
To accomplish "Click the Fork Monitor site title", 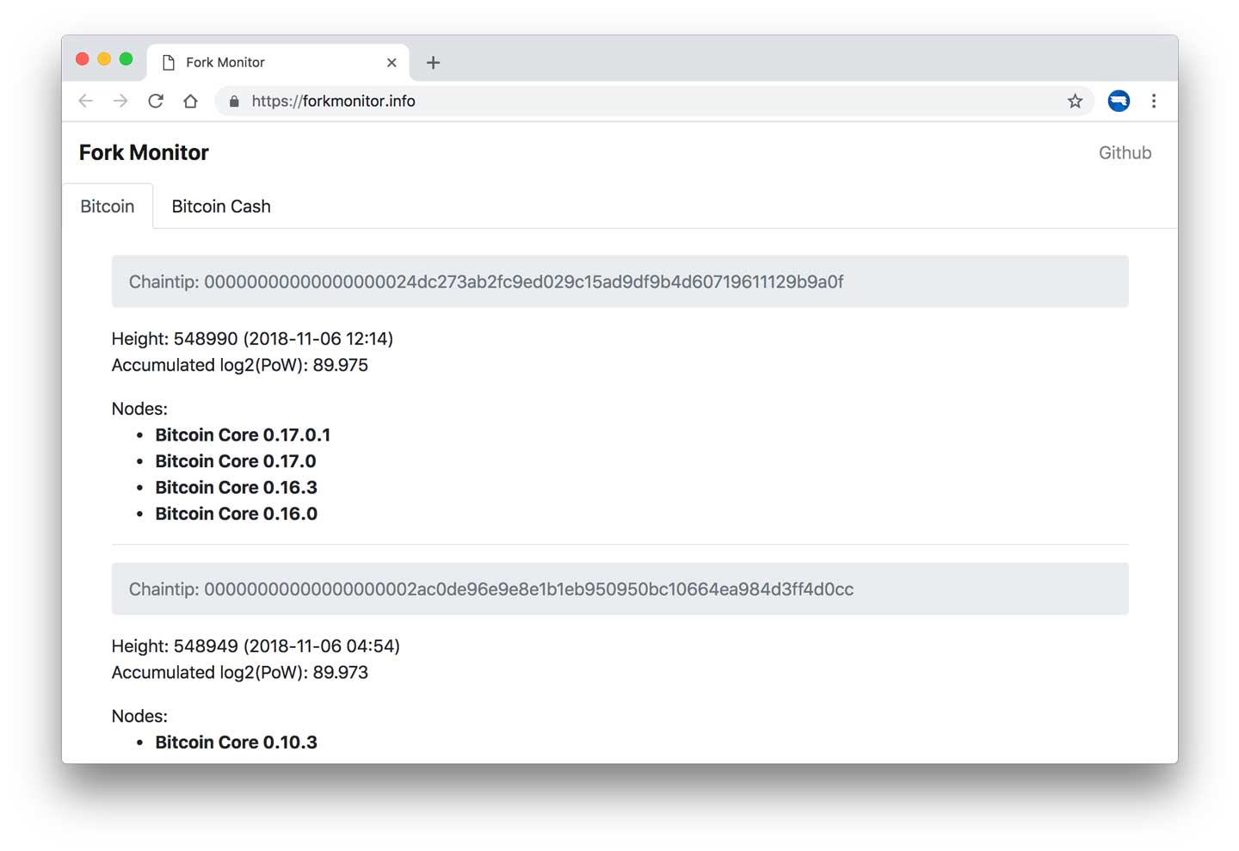I will 144,153.
